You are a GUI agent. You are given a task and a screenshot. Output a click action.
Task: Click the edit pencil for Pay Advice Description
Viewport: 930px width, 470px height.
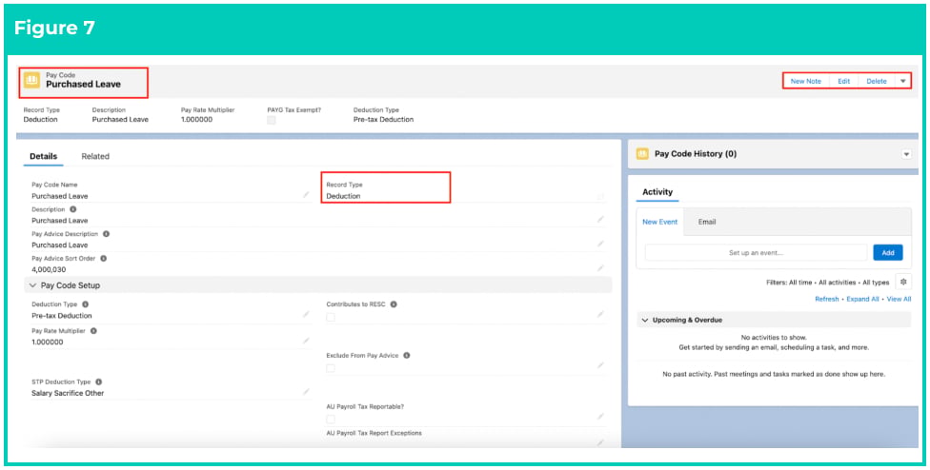click(600, 244)
